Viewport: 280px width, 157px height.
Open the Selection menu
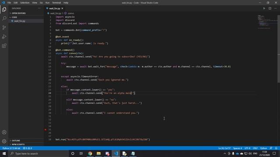pyautogui.click(x=25, y=3)
